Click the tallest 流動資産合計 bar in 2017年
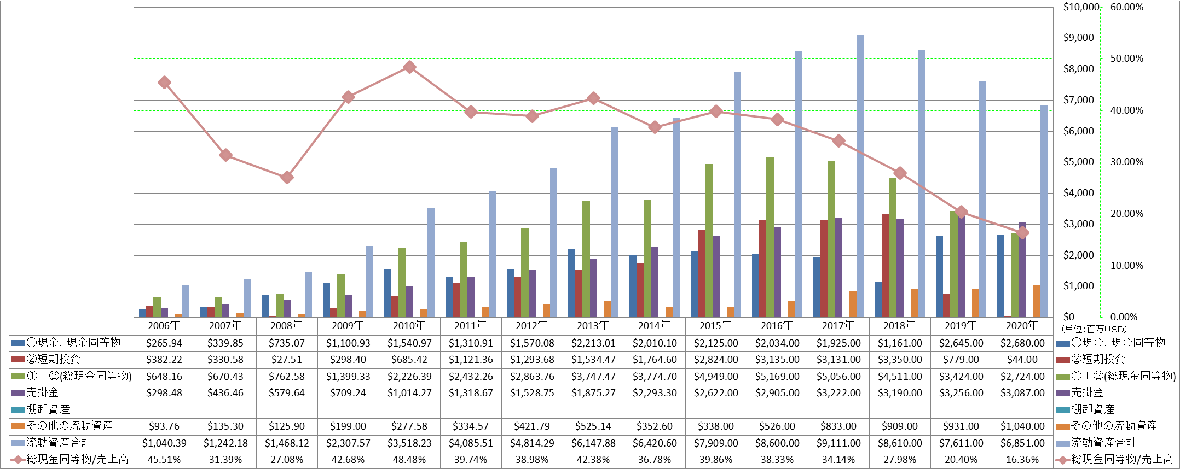The width and height of the screenshot is (1180, 469). click(860, 176)
